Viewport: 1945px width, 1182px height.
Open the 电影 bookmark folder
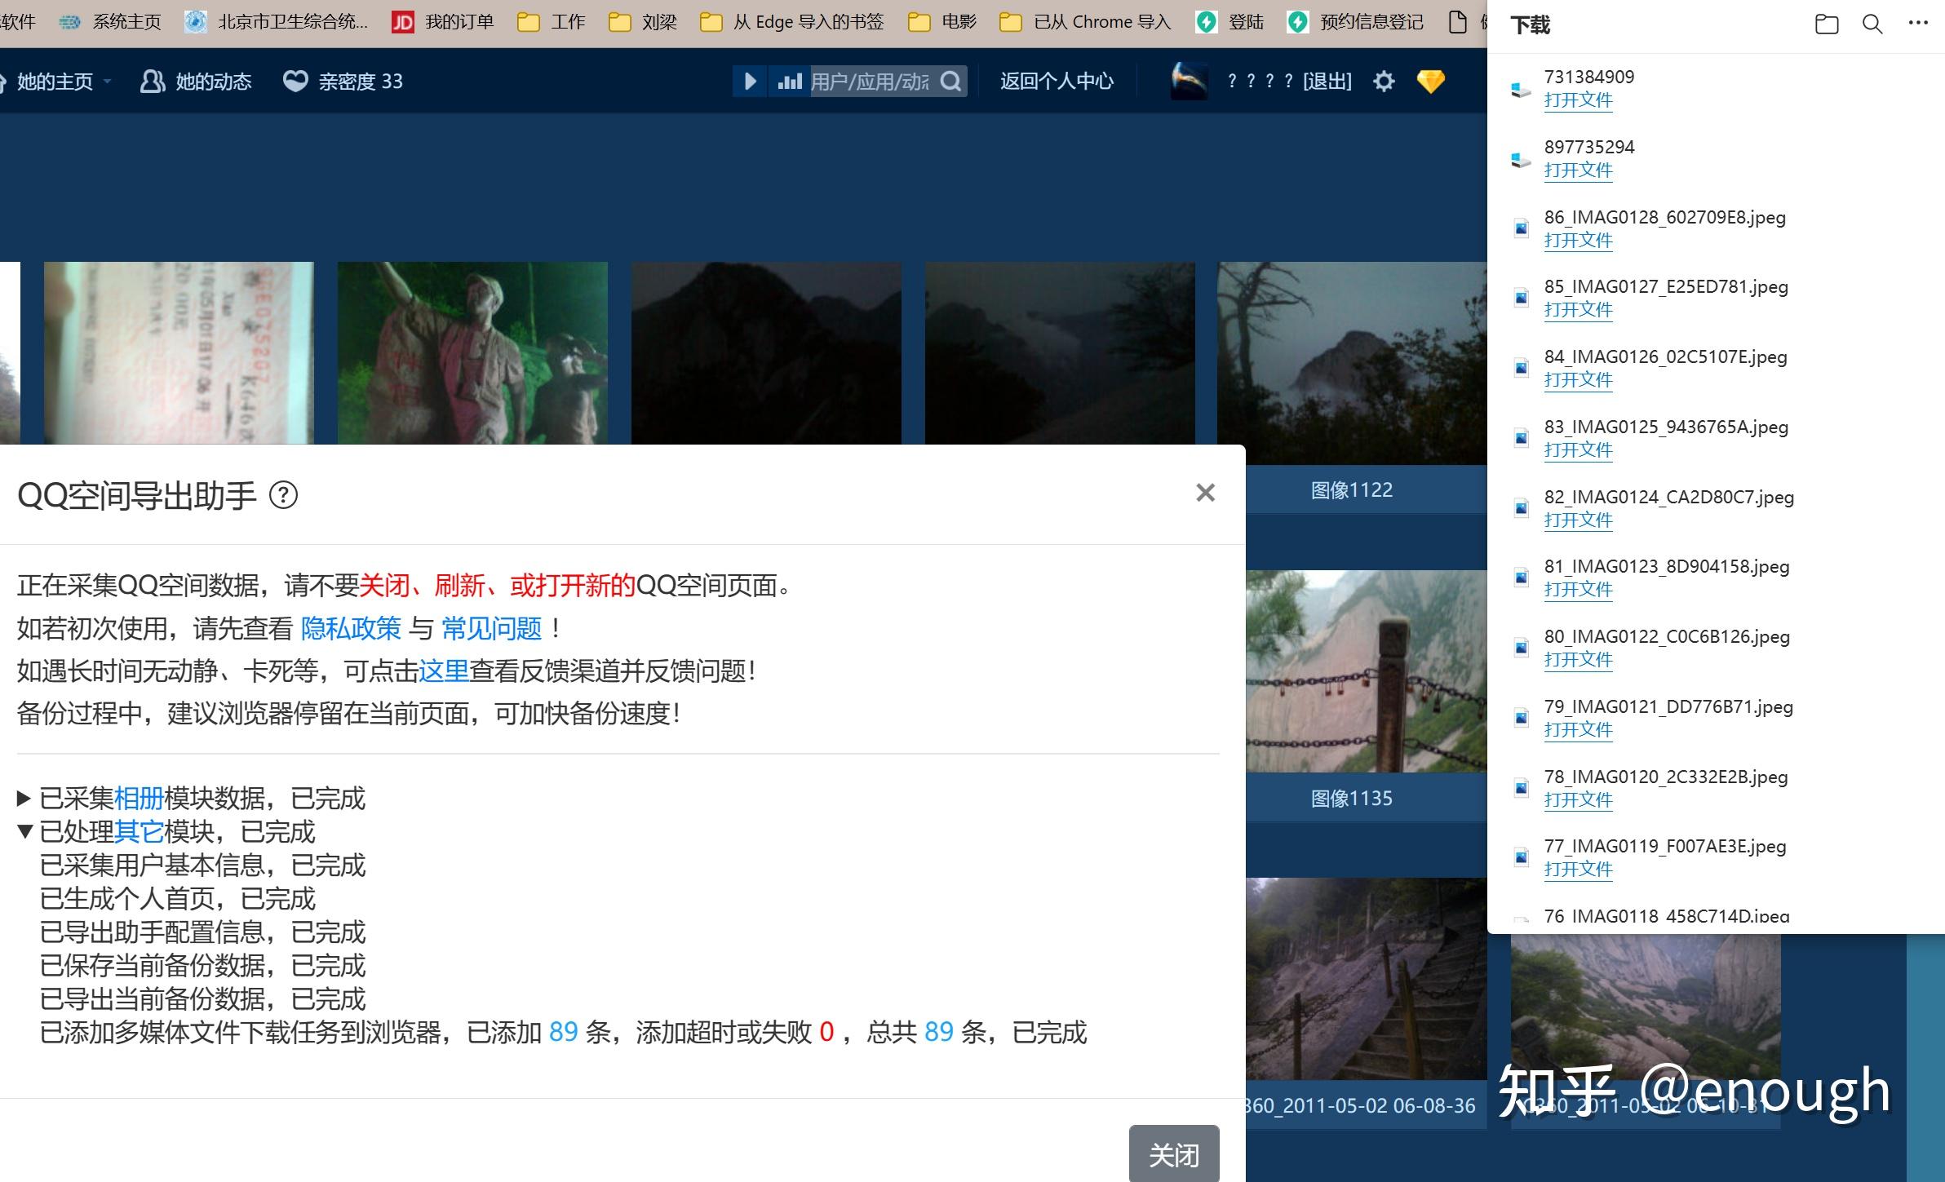pyautogui.click(x=942, y=22)
